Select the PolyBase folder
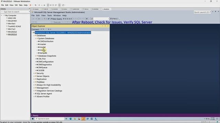 click(41, 82)
